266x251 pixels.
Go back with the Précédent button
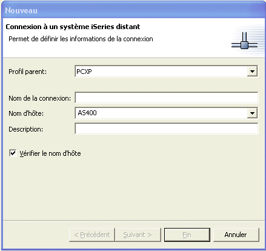pos(92,235)
